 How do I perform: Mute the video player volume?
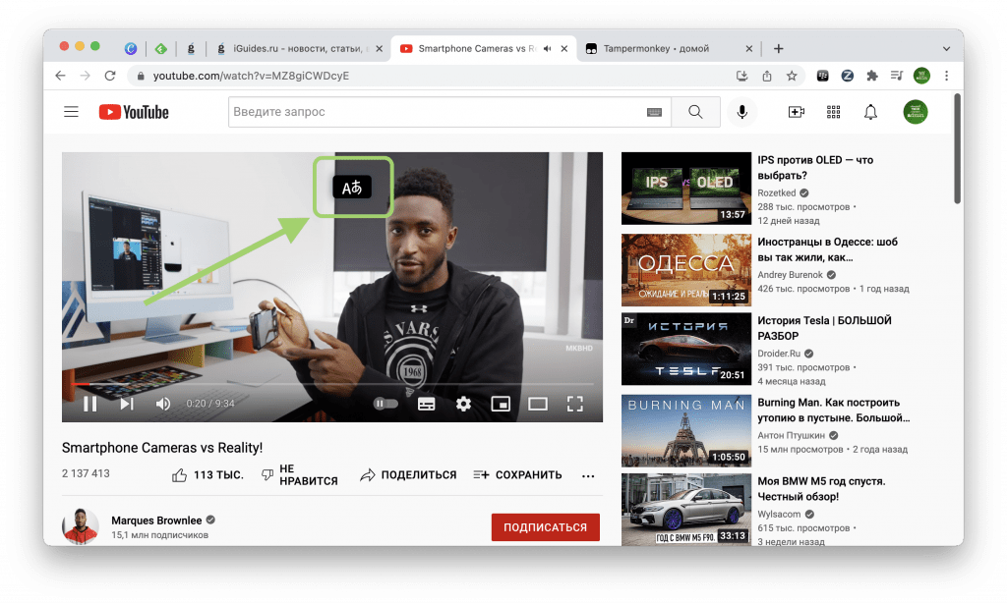(163, 404)
